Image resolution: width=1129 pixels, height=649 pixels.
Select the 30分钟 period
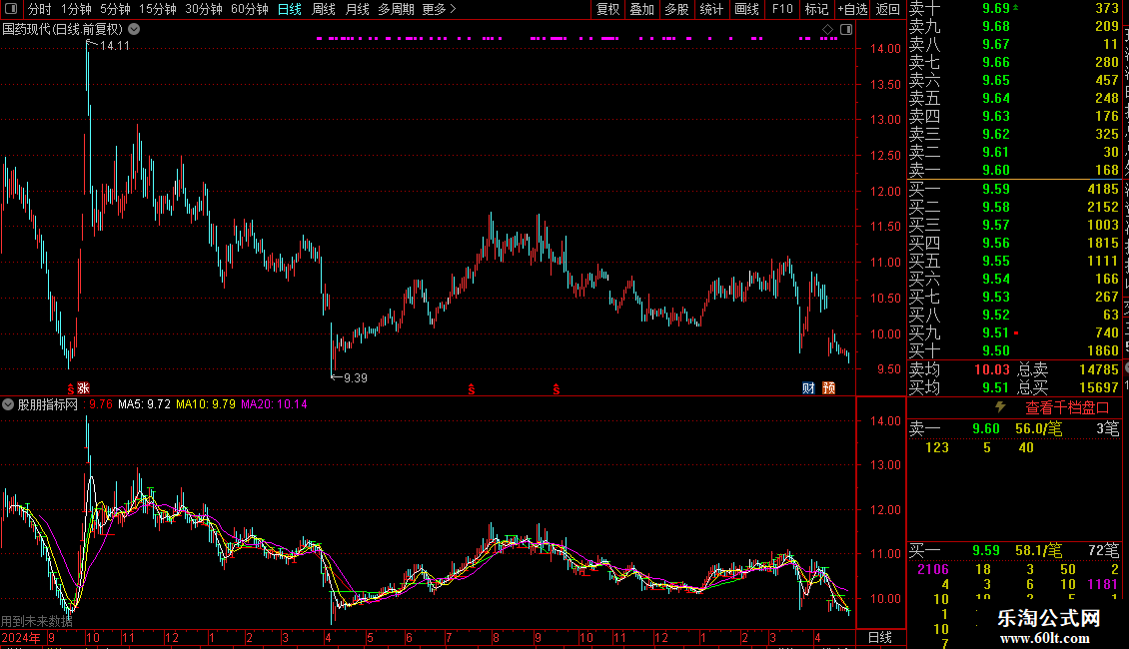tap(203, 9)
